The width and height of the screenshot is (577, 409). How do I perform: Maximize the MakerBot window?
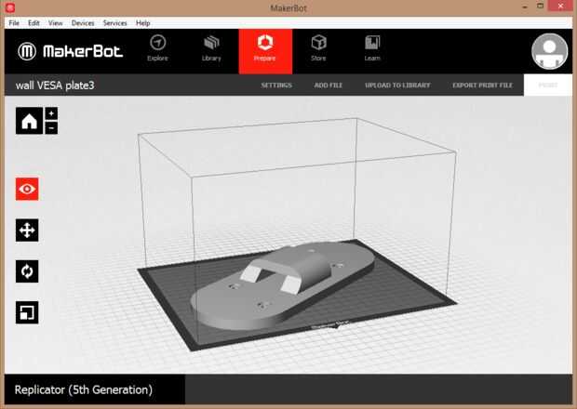pos(540,6)
